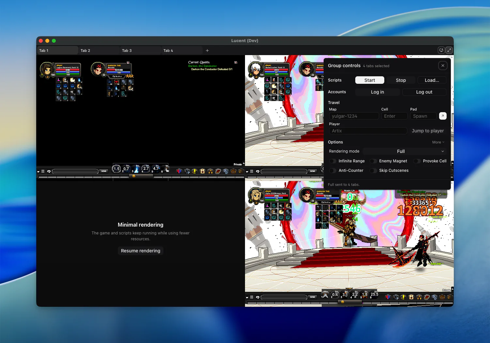Click the map scroll icon in top-left pane

pos(203,171)
